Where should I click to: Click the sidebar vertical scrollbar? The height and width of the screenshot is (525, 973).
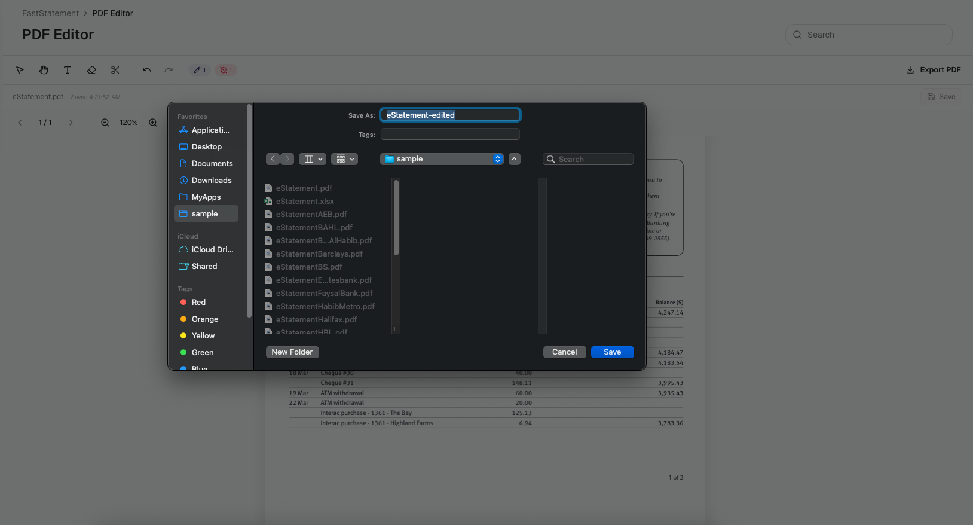coord(249,211)
